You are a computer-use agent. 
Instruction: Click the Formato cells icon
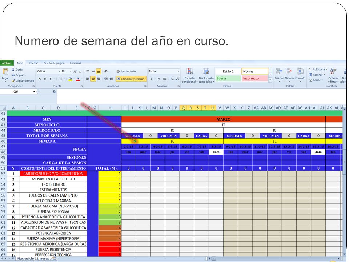coord(300,72)
